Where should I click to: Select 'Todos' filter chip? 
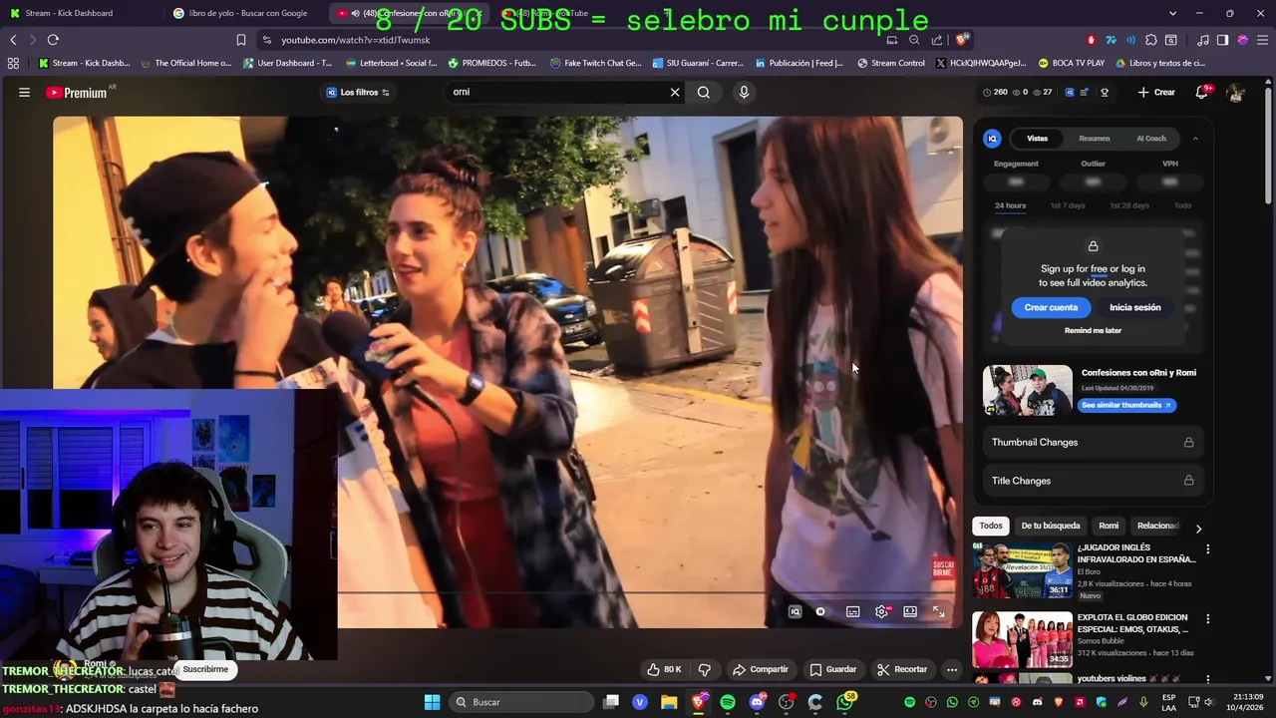991,526
